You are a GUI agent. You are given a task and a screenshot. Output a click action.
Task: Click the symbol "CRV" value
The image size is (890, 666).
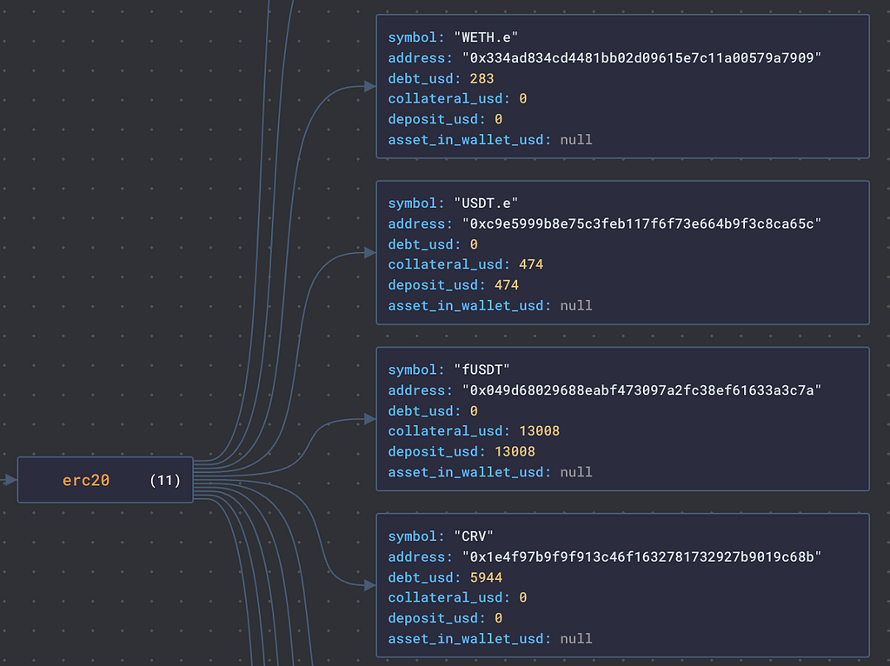pos(474,536)
